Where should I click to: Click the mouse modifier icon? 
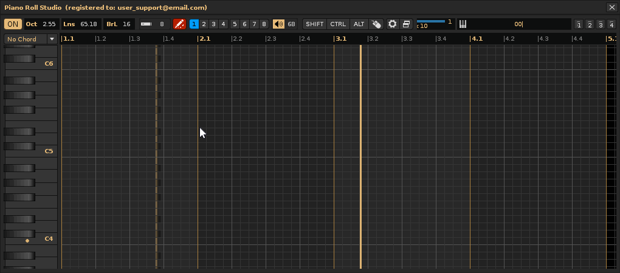coord(376,24)
